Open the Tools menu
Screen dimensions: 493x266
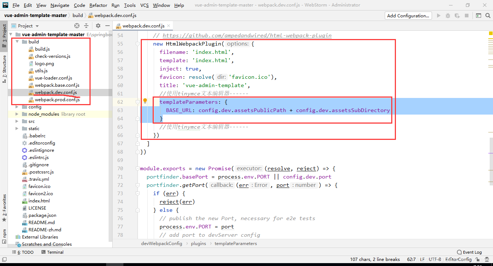[x=130, y=5]
